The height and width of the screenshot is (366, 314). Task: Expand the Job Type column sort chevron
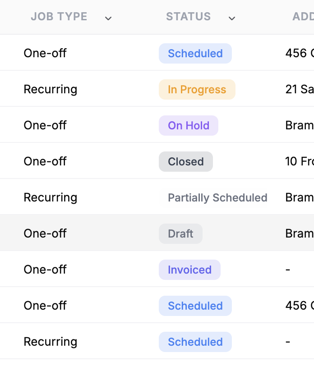tap(108, 18)
